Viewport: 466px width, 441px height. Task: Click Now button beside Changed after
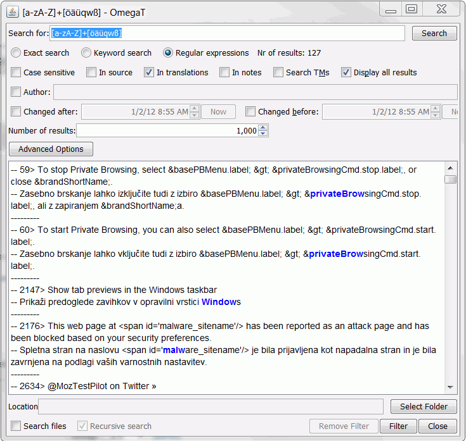[219, 112]
